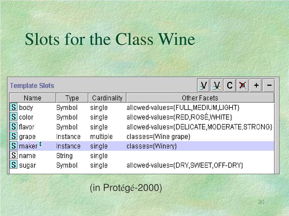Click the Cardinality column header
This screenshot has height=216, width=289.
107,98
